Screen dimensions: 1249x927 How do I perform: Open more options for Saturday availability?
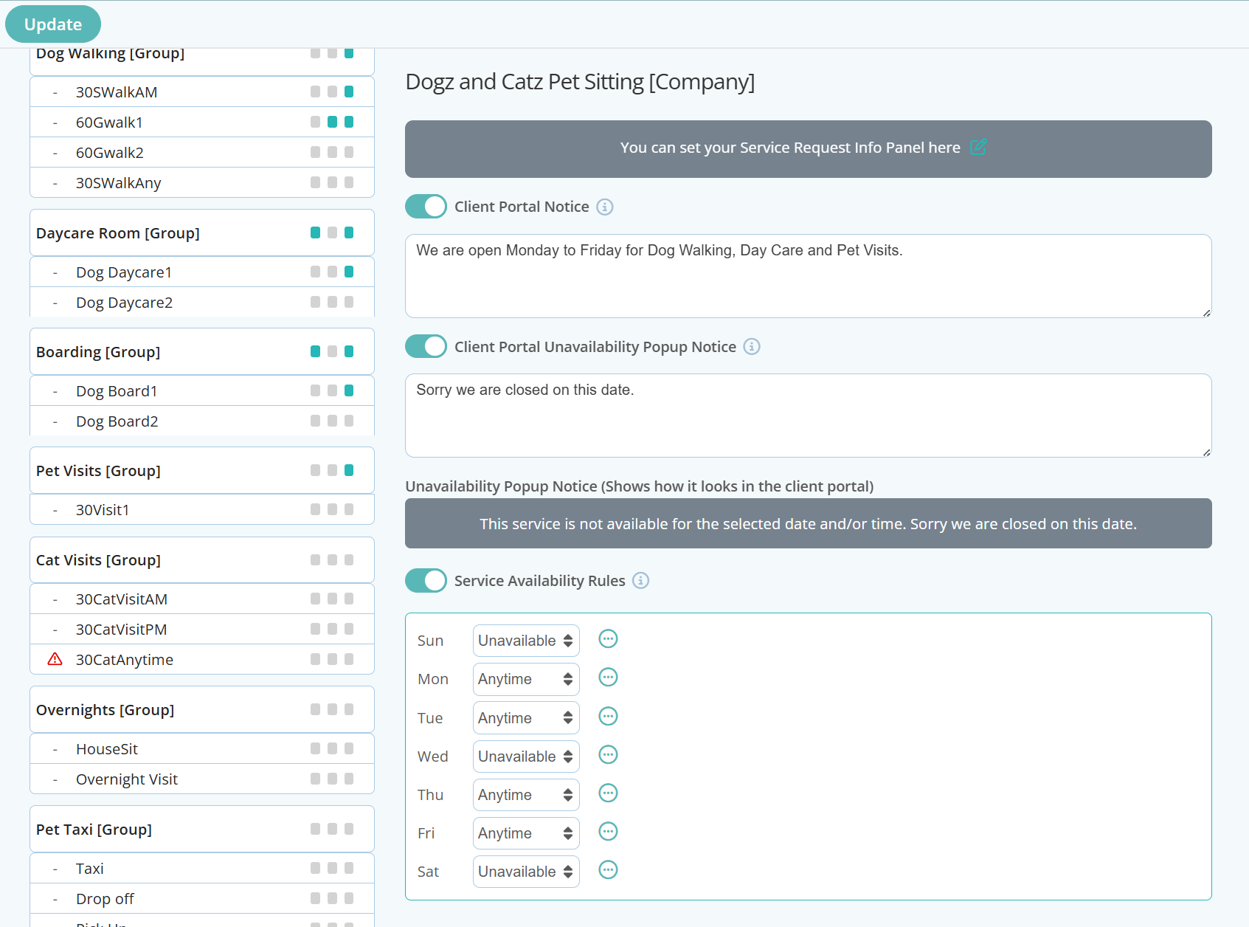point(608,870)
